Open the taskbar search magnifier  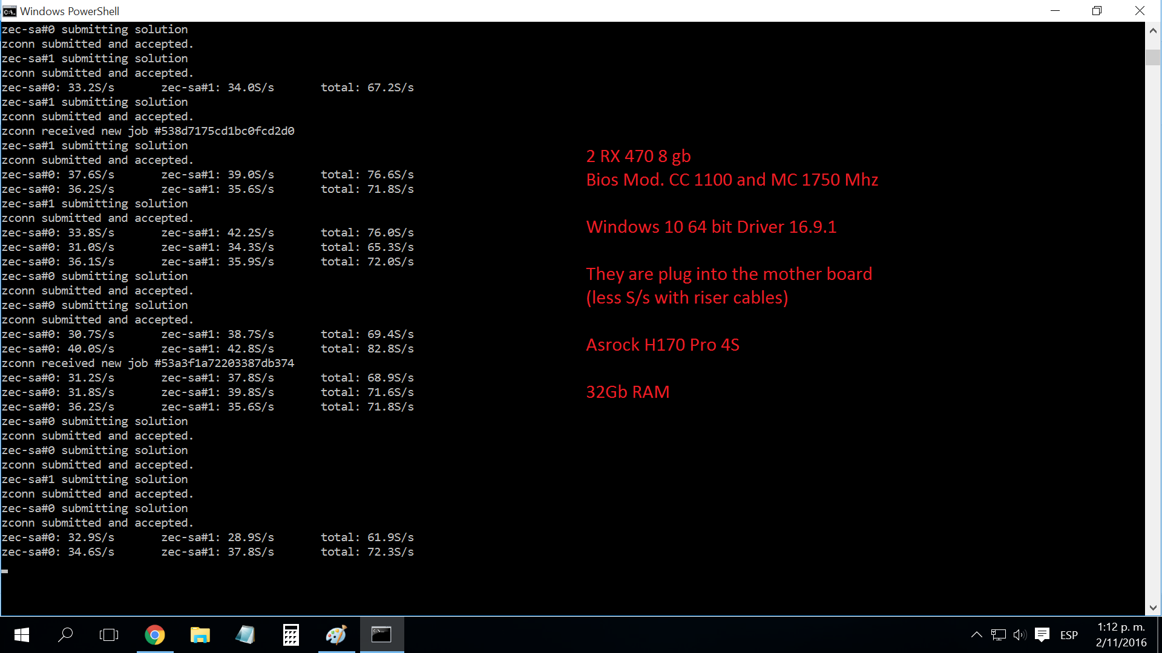[65, 635]
